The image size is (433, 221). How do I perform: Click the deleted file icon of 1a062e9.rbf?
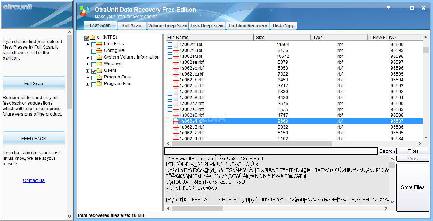176,92
